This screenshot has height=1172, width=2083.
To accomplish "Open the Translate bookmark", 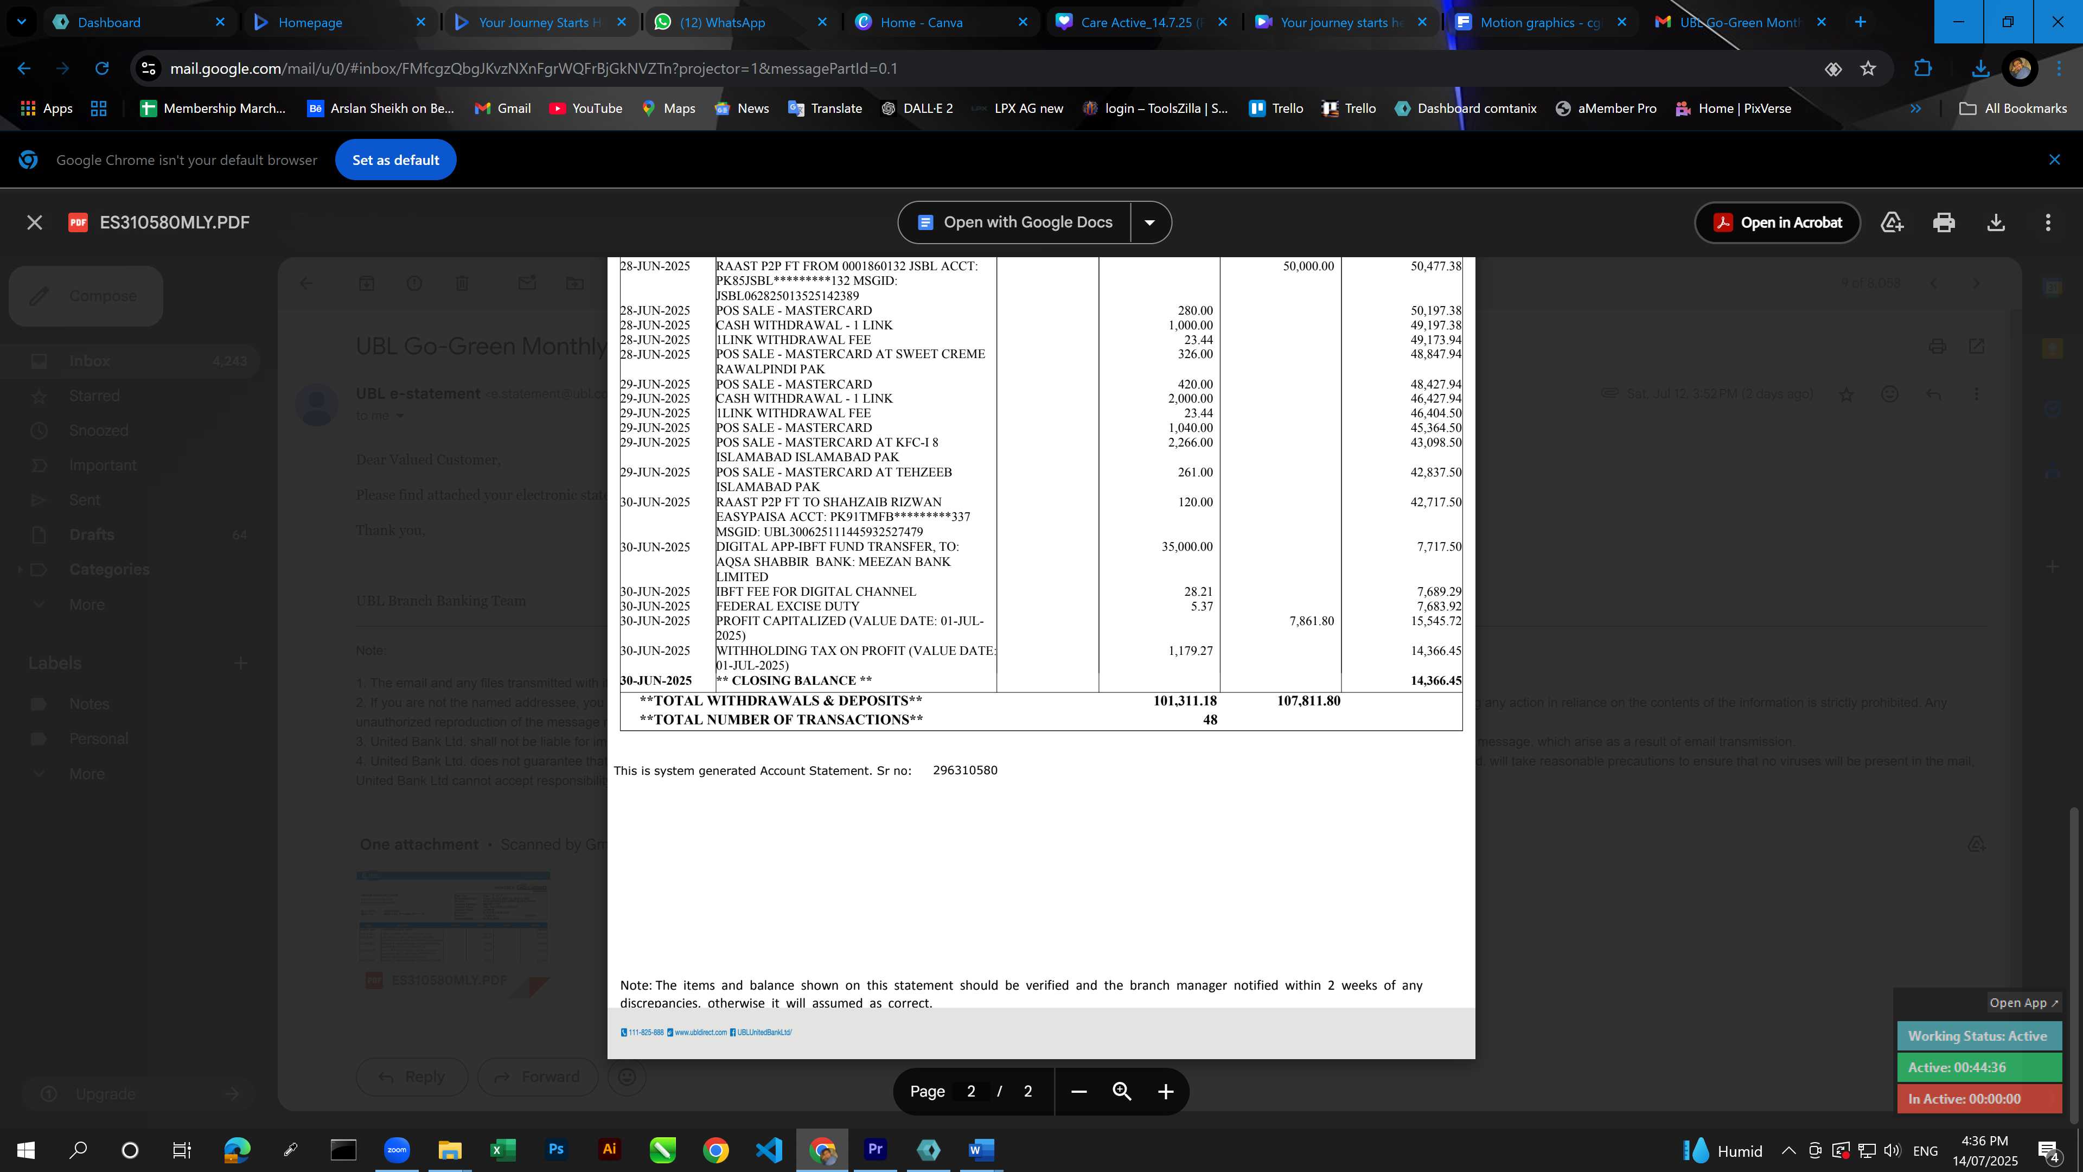I will tap(825, 109).
